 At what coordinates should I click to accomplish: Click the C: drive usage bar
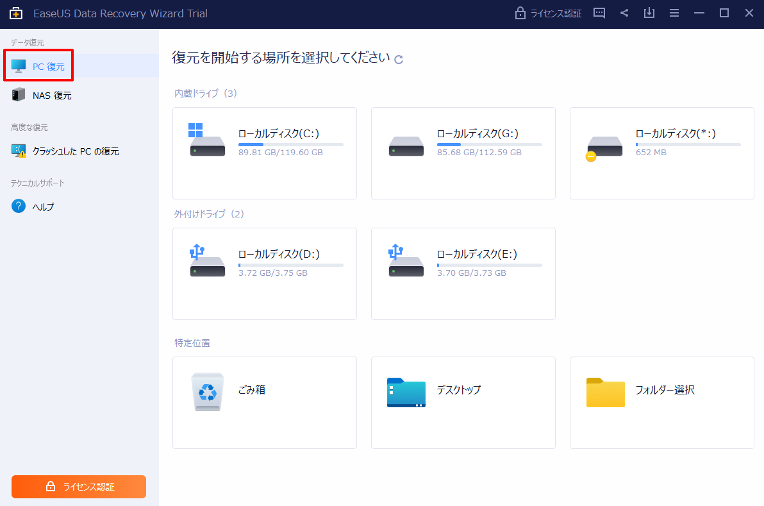click(x=290, y=145)
